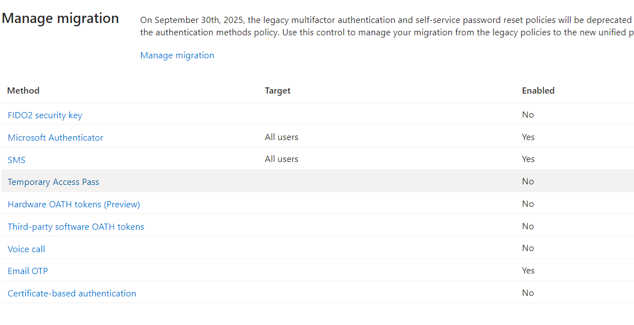Click No status in Voice call row

pyautogui.click(x=528, y=248)
